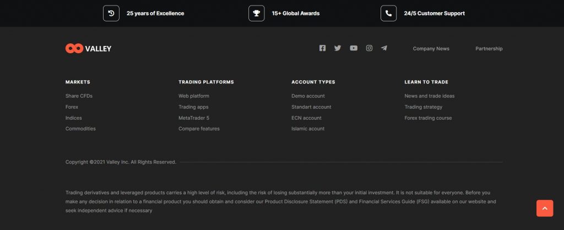This screenshot has height=230, width=564.
Task: Click the YouTube icon in footer
Action: pyautogui.click(x=354, y=48)
